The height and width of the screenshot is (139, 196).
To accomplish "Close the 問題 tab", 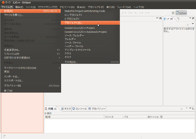I will coord(56,109).
